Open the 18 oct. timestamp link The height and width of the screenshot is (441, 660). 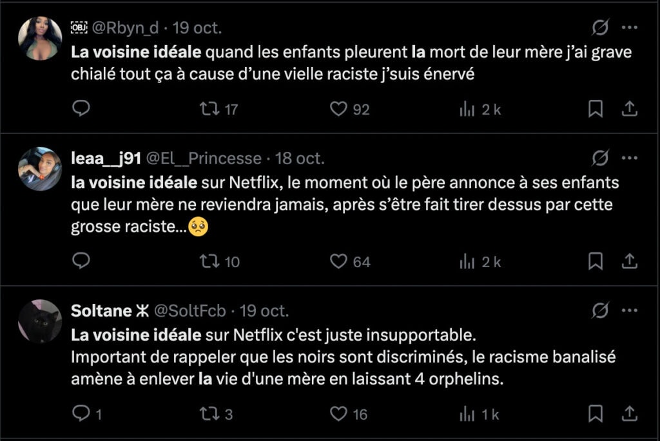pos(300,158)
